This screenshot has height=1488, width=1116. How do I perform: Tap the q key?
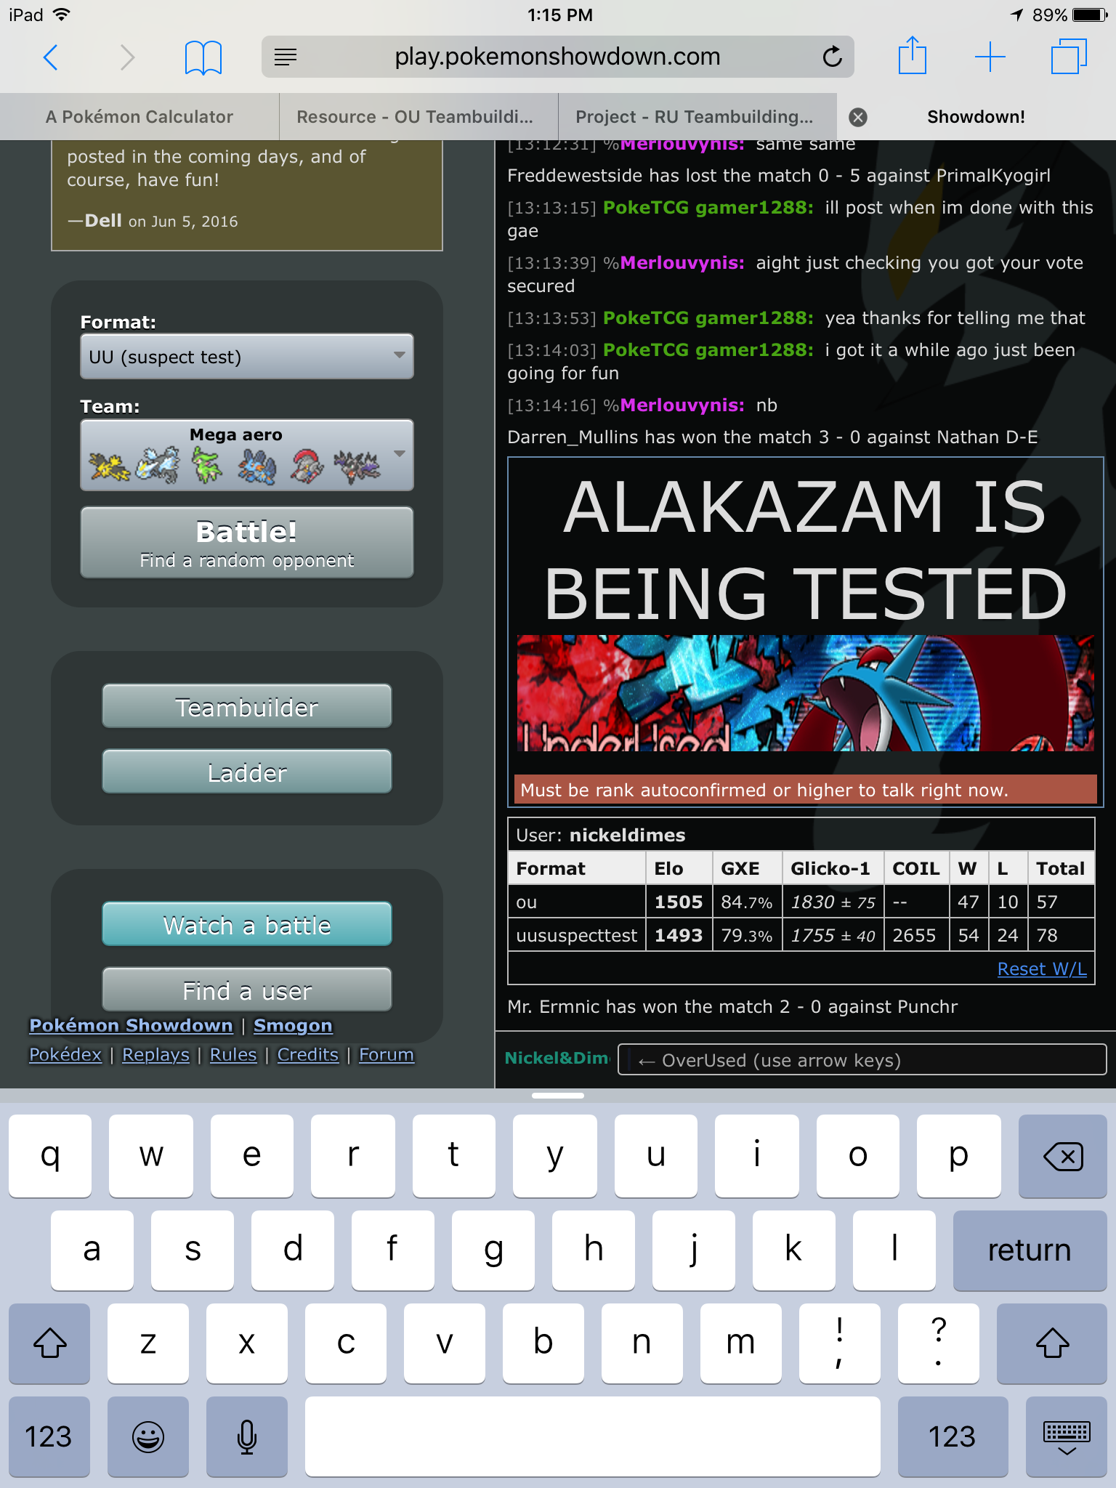50,1156
